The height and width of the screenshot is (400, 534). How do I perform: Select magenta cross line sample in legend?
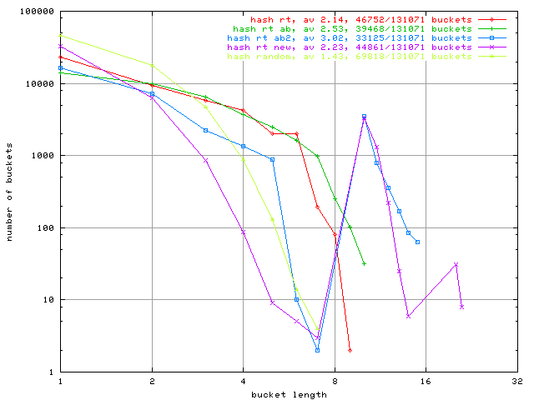491,47
